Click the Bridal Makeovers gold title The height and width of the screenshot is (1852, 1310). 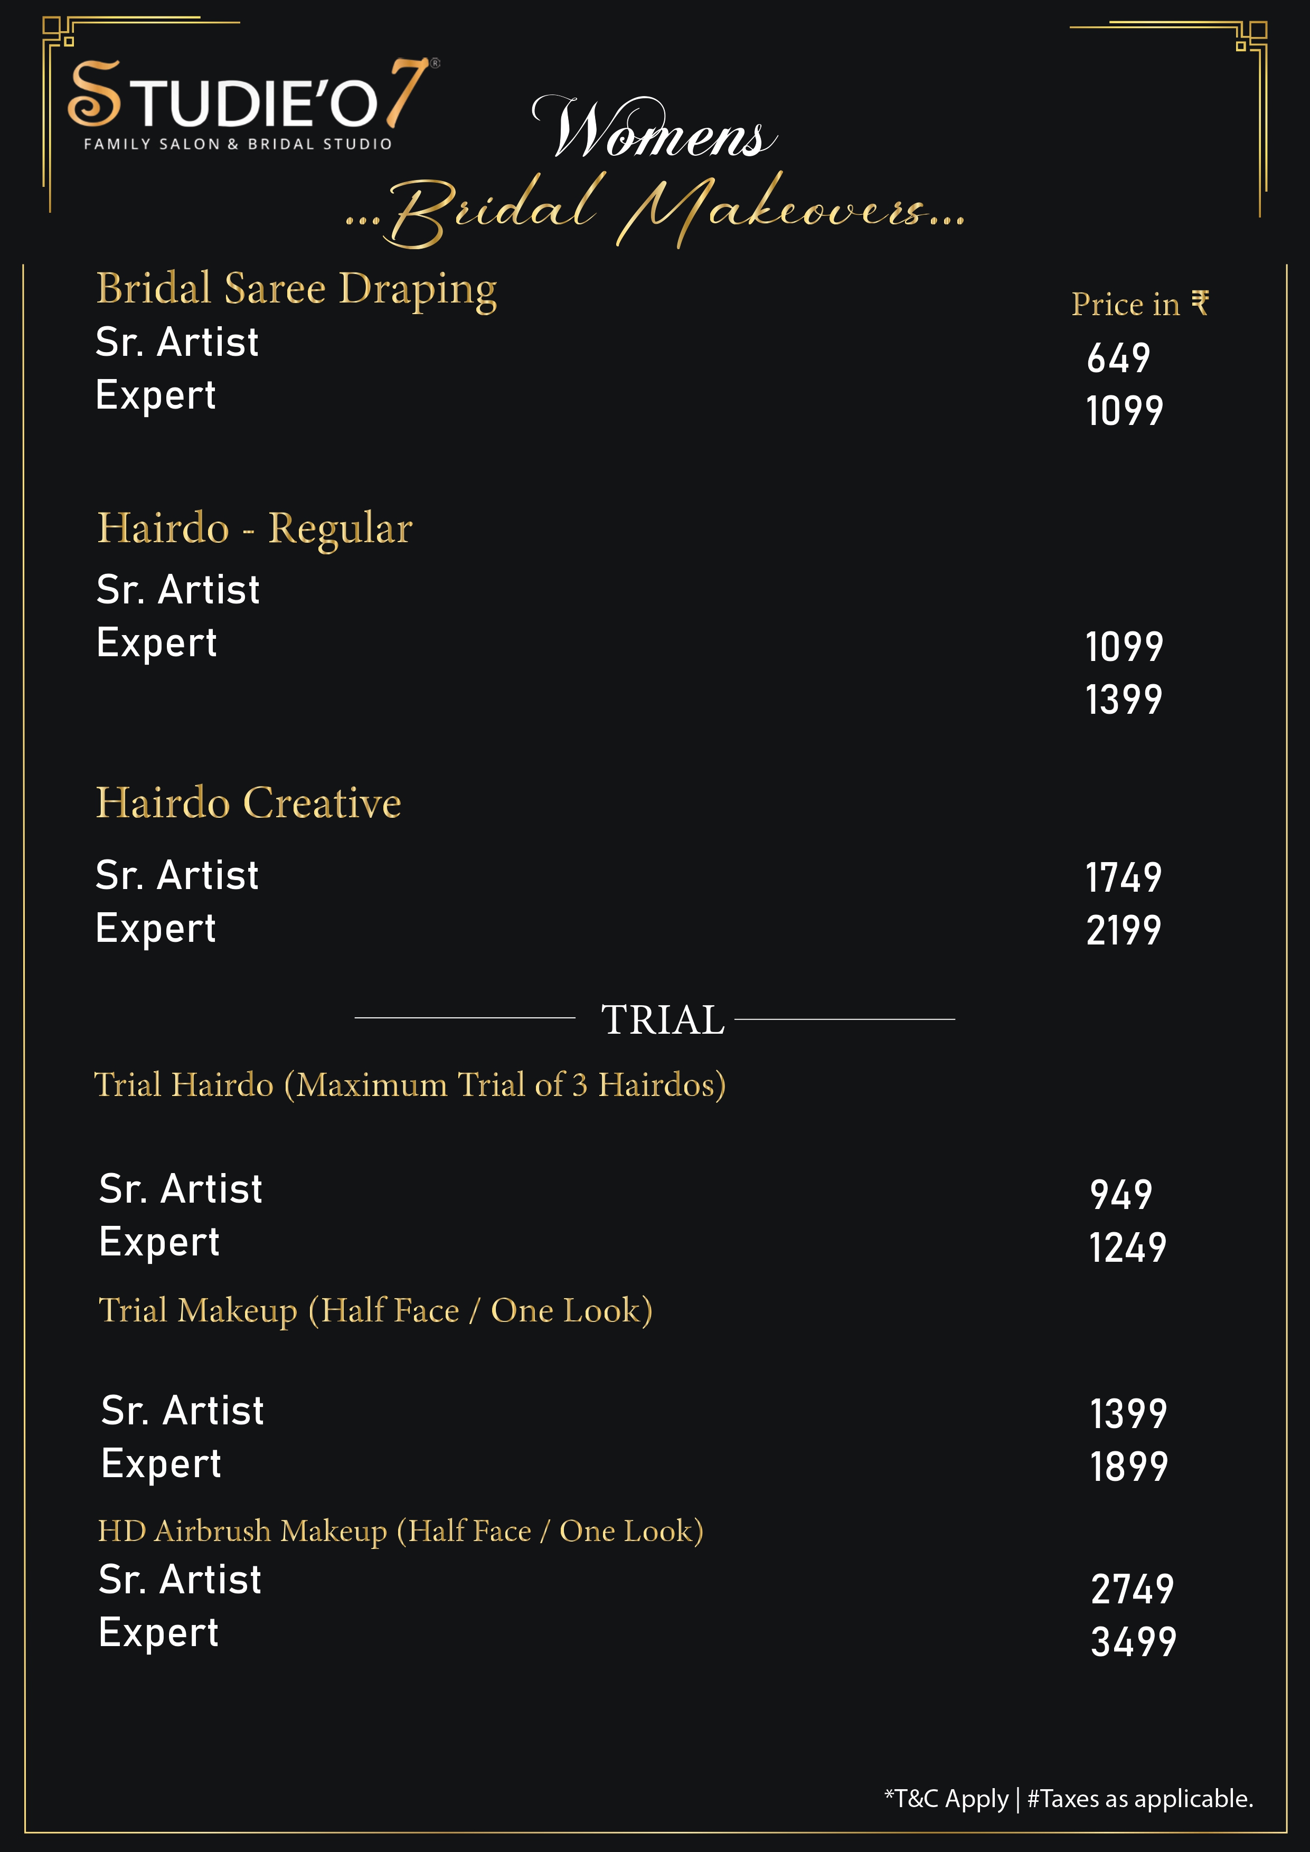click(x=655, y=210)
